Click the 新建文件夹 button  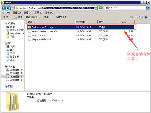61,17
